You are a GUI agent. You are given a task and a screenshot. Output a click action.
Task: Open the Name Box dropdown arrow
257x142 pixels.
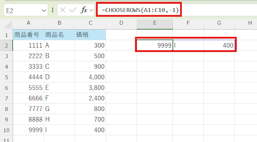pos(44,11)
